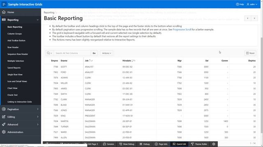Click the Mgr column header
This screenshot has height=147, width=263.
click(180, 61)
